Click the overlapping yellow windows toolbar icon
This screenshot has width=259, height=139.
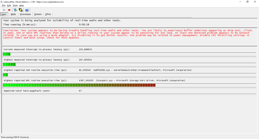click(x=21, y=10)
